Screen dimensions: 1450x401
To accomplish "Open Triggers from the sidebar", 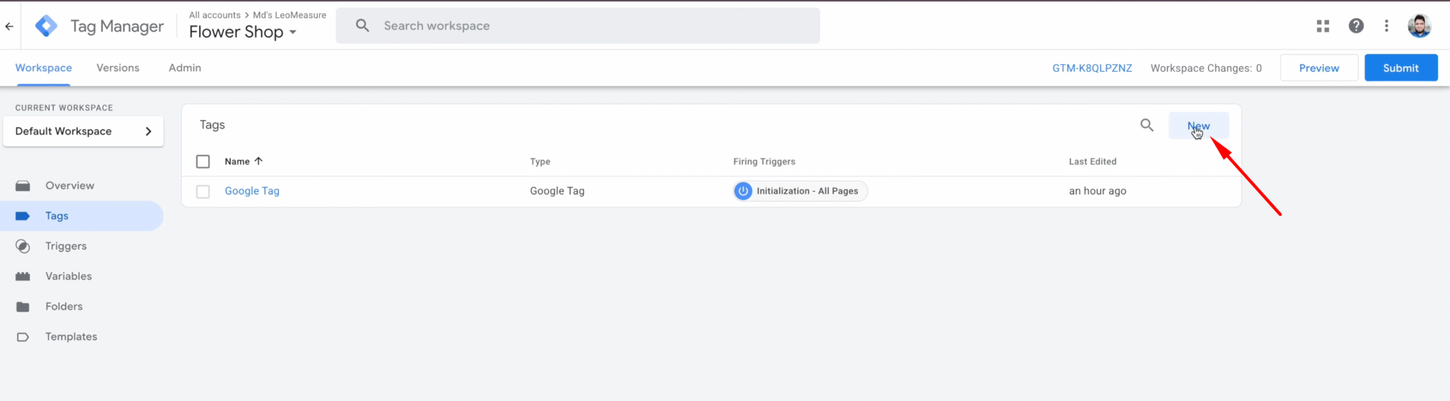I will click(66, 246).
